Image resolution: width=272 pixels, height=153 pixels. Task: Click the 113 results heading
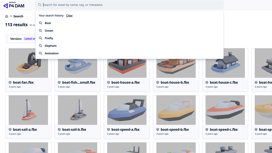pyautogui.click(x=16, y=25)
